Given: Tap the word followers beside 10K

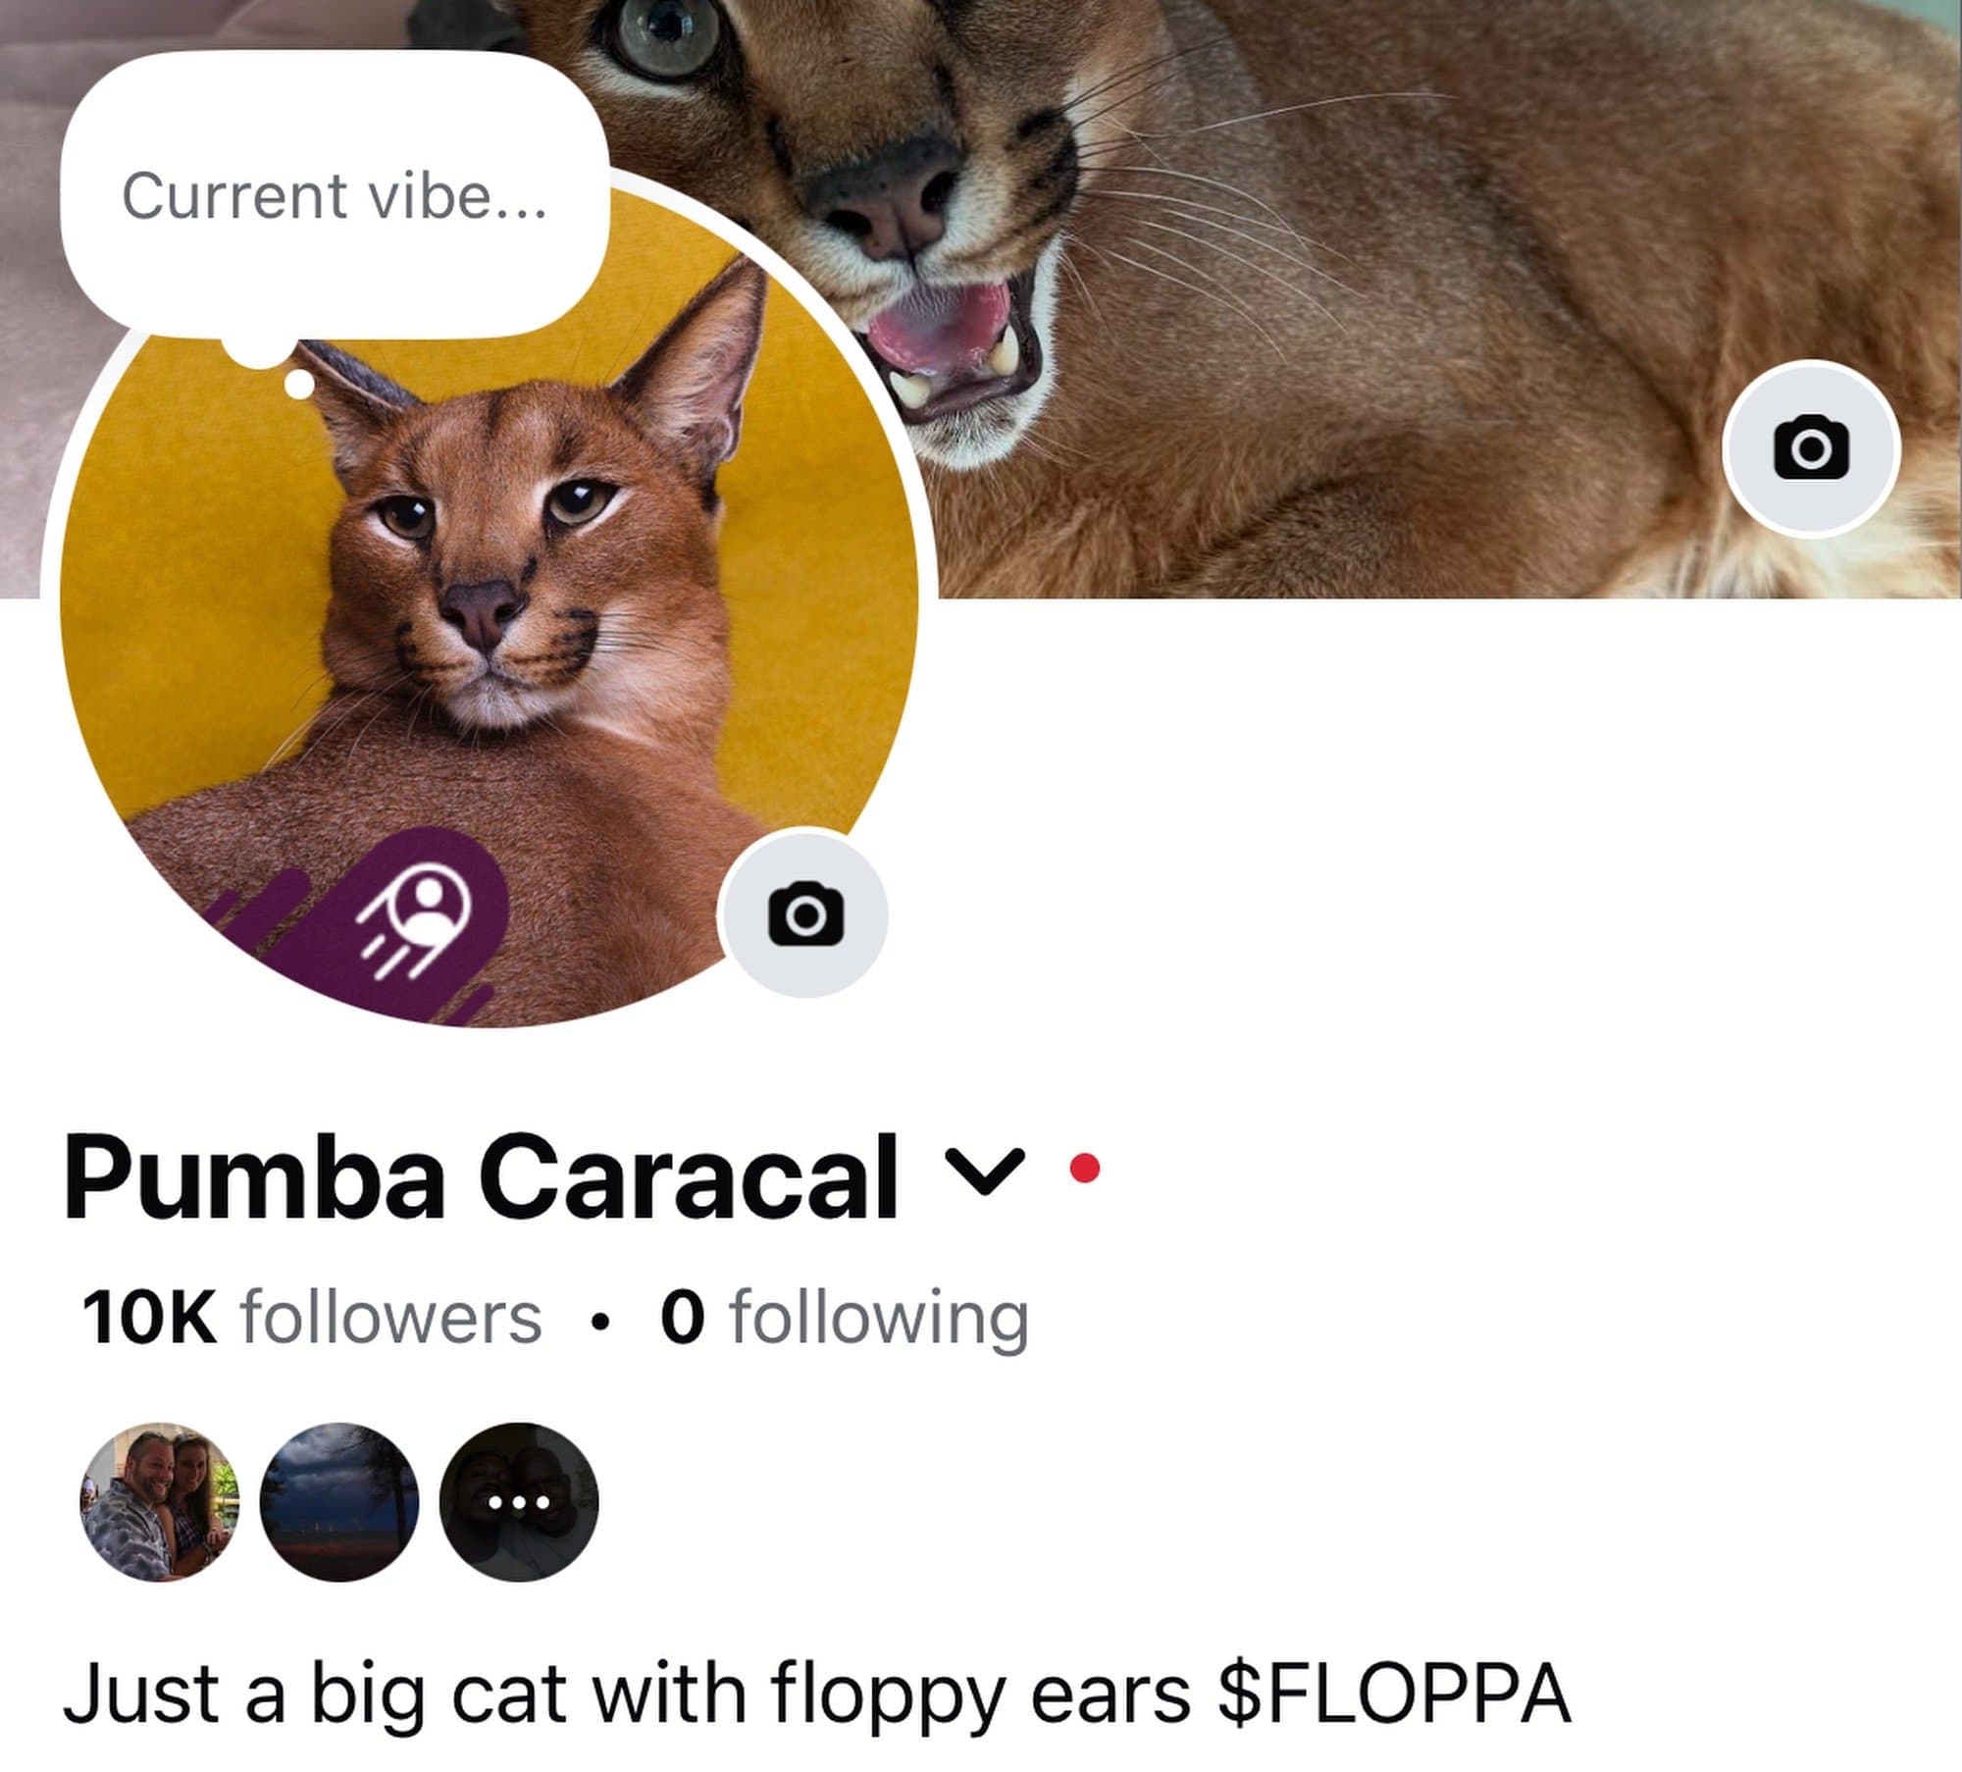Looking at the screenshot, I should [391, 1317].
